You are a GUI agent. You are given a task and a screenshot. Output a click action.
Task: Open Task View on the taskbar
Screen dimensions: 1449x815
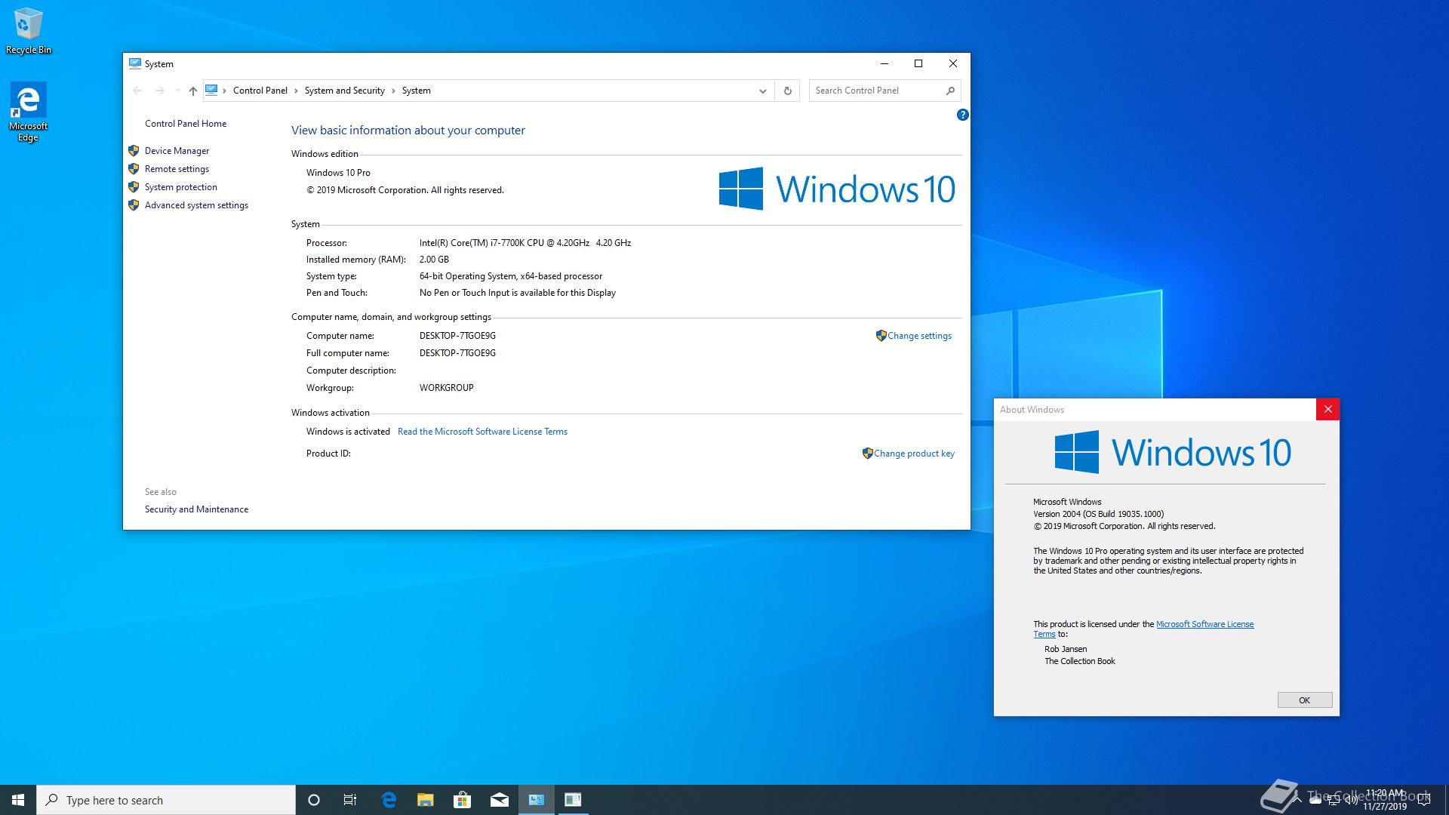(350, 800)
